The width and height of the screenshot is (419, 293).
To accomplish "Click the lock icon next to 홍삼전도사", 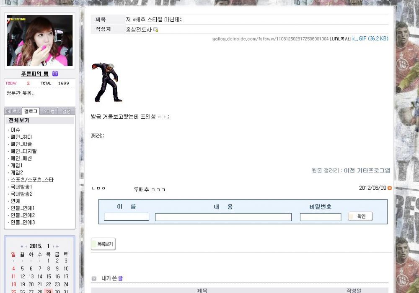I will click(x=155, y=30).
